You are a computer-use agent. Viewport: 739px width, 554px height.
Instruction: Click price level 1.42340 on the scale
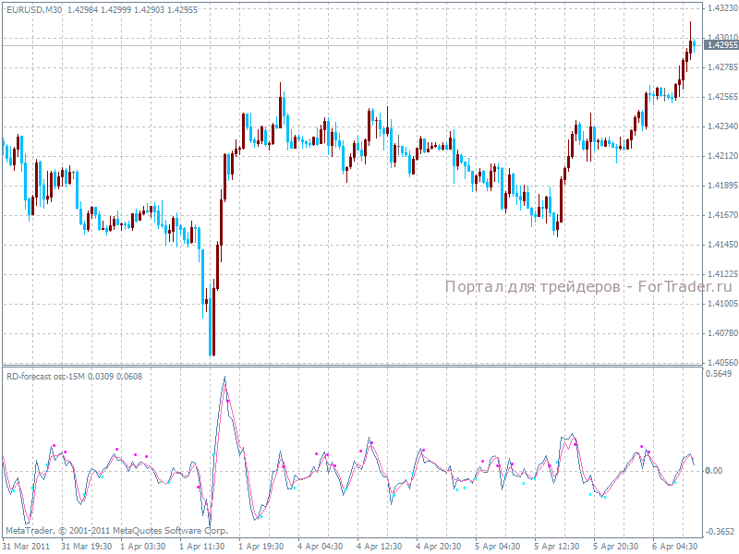pyautogui.click(x=722, y=126)
